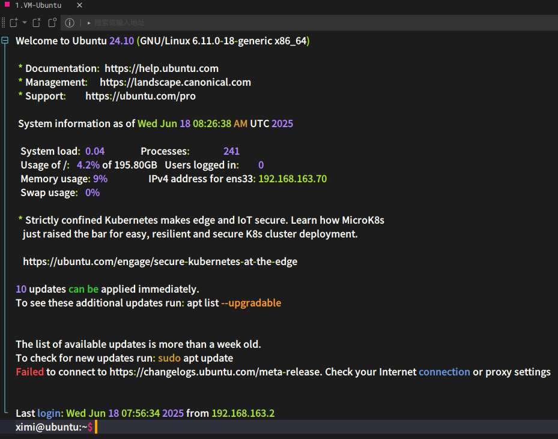The width and height of the screenshot is (558, 439).
Task: Click the green words can be
Action: pos(83,289)
